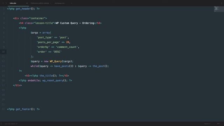Click line number 22 in the gutter
The image size is (224, 126).
click(3, 109)
